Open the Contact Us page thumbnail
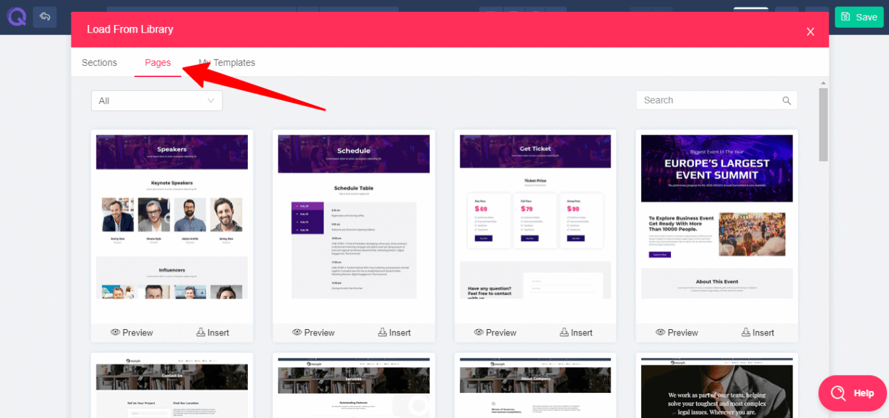 pyautogui.click(x=172, y=387)
